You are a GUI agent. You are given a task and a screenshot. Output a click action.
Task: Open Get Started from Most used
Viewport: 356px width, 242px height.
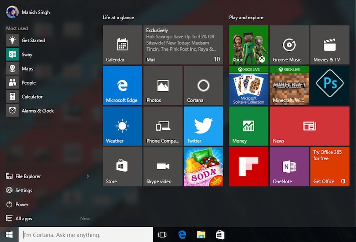[26, 40]
